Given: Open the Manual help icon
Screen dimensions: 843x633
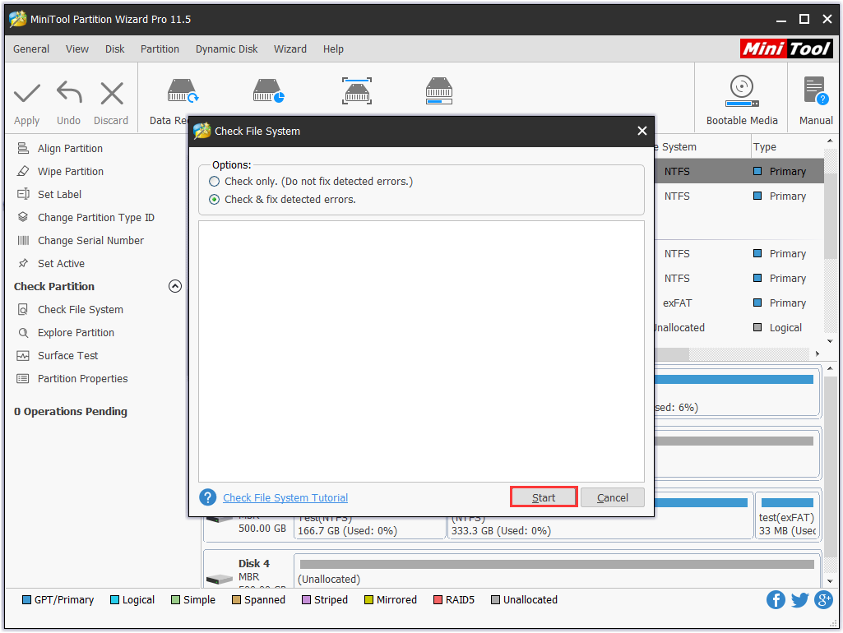Looking at the screenshot, I should (816, 90).
